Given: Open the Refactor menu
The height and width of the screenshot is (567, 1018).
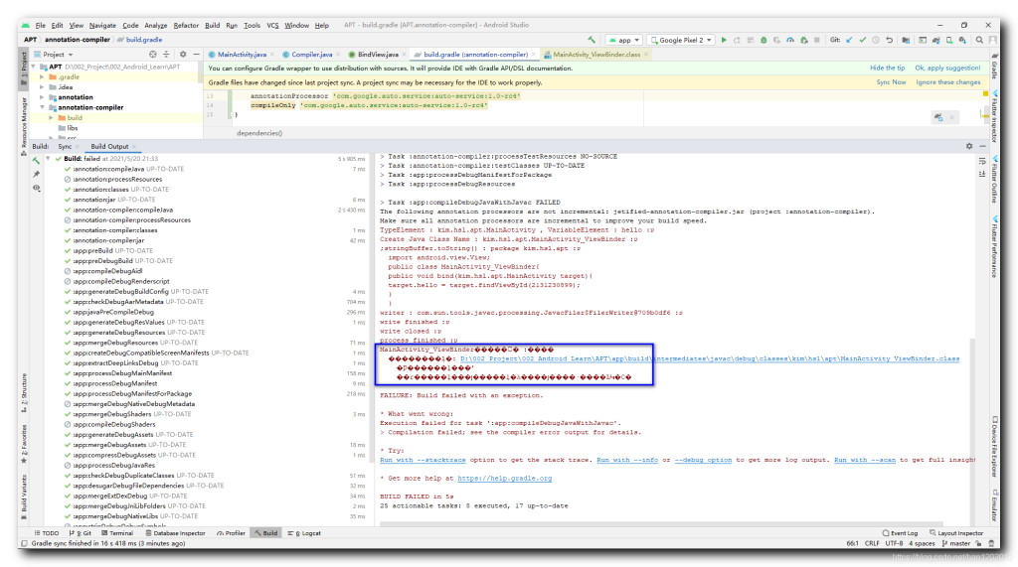Looking at the screenshot, I should (x=186, y=25).
